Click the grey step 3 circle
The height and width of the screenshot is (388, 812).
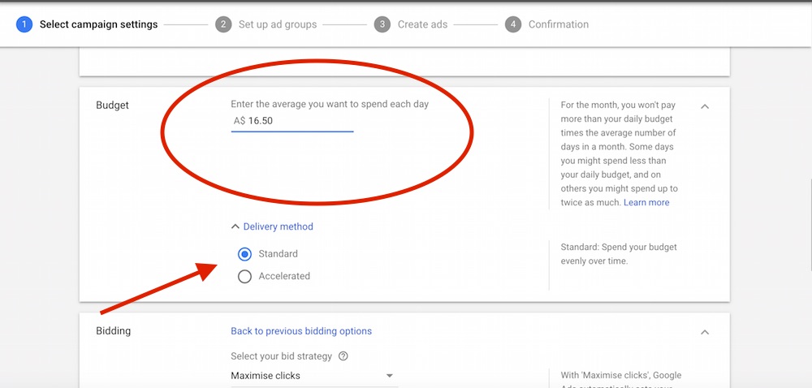pos(382,24)
